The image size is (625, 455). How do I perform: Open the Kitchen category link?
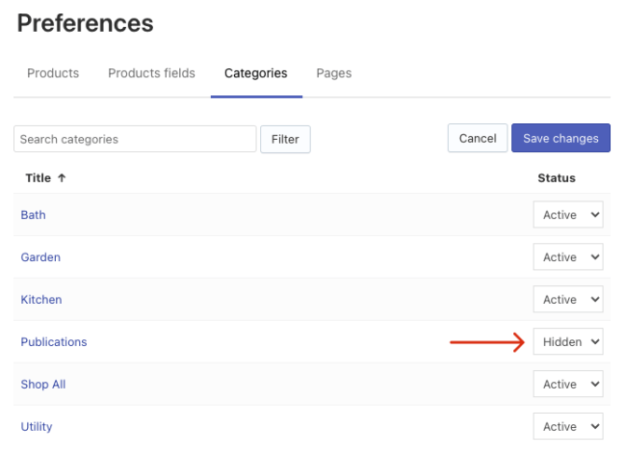[41, 300]
